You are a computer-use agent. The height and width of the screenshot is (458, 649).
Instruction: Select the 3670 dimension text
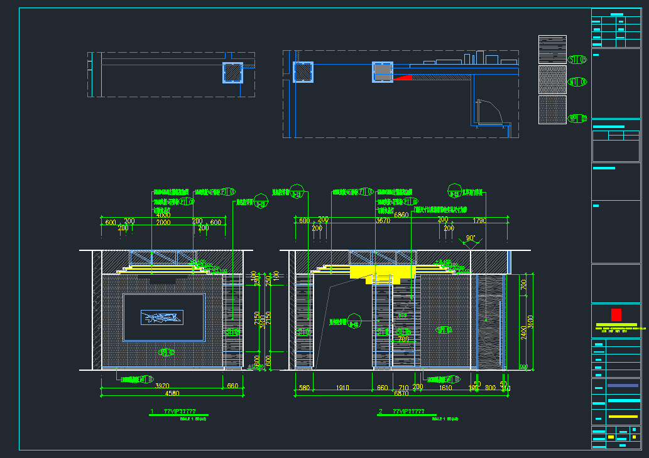[383, 221]
